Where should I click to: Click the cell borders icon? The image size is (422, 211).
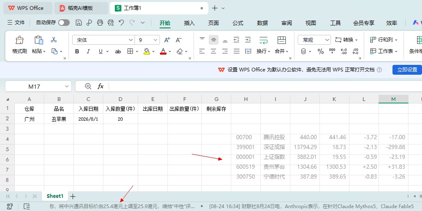[x=130, y=51]
